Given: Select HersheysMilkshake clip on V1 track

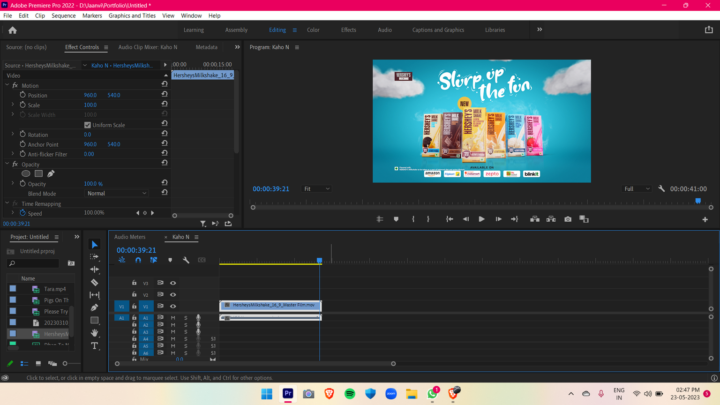Looking at the screenshot, I should coord(270,305).
